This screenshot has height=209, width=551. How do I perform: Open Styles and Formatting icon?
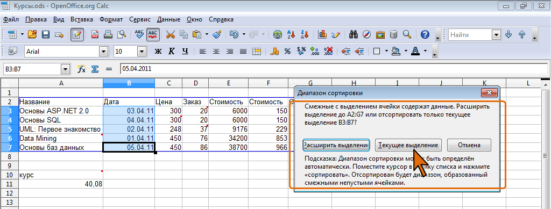(13, 51)
